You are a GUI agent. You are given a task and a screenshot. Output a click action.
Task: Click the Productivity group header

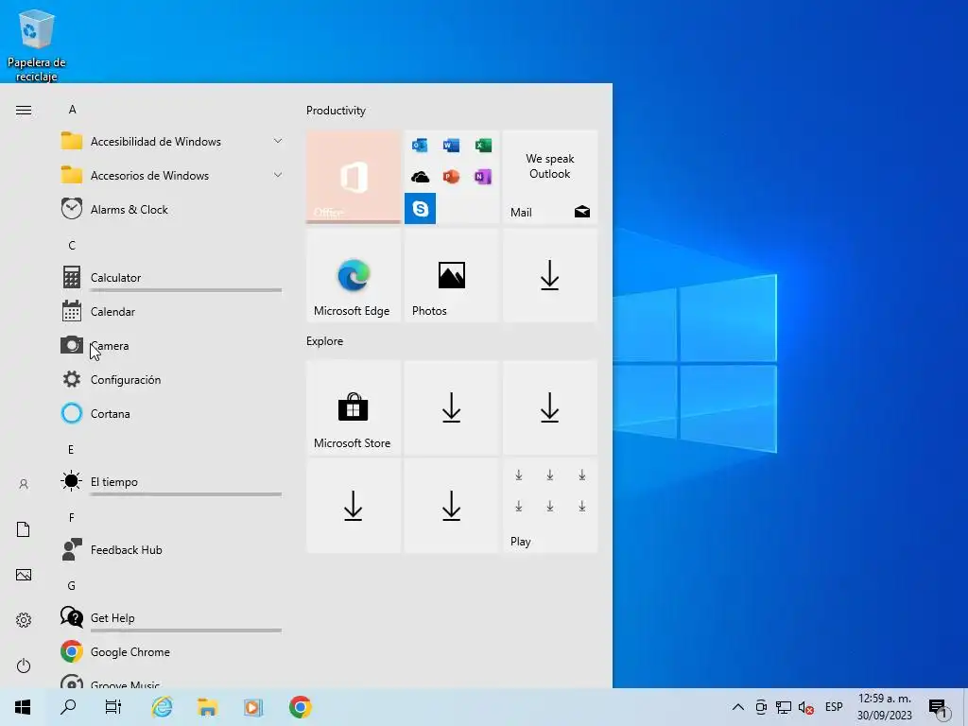click(336, 111)
